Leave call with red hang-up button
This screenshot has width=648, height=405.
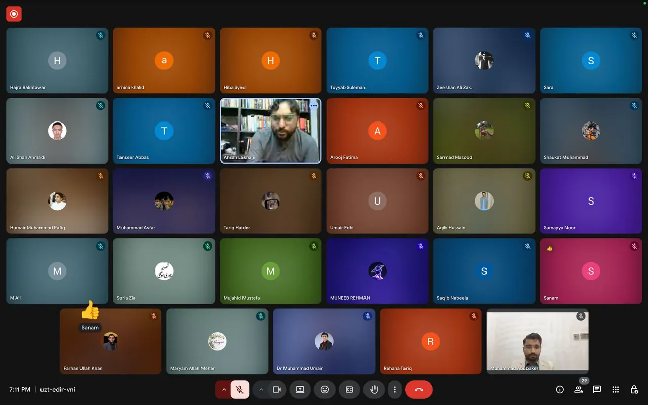pyautogui.click(x=419, y=389)
